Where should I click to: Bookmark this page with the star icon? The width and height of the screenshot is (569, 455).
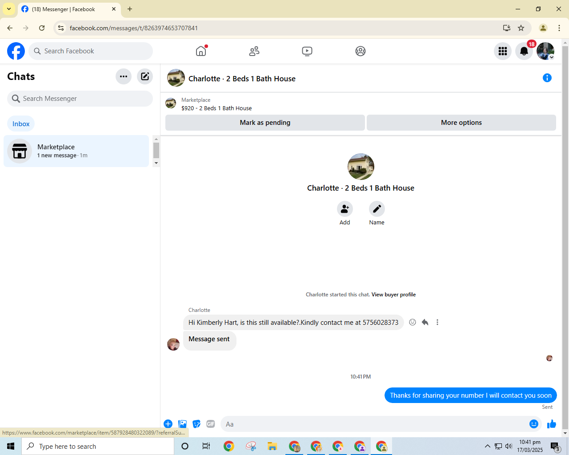pyautogui.click(x=521, y=28)
